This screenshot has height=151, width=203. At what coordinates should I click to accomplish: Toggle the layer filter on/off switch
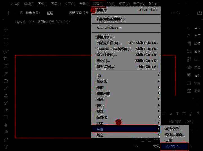point(198,113)
